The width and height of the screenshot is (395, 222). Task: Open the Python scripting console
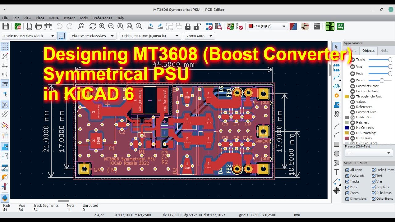(317, 26)
